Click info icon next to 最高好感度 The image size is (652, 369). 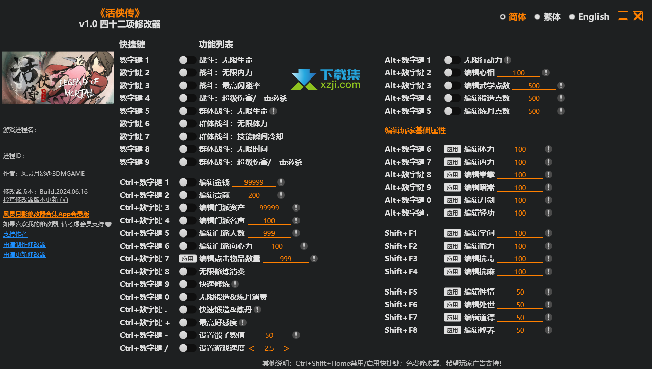pos(243,323)
